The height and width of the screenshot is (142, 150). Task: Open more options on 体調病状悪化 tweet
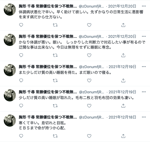144,6
